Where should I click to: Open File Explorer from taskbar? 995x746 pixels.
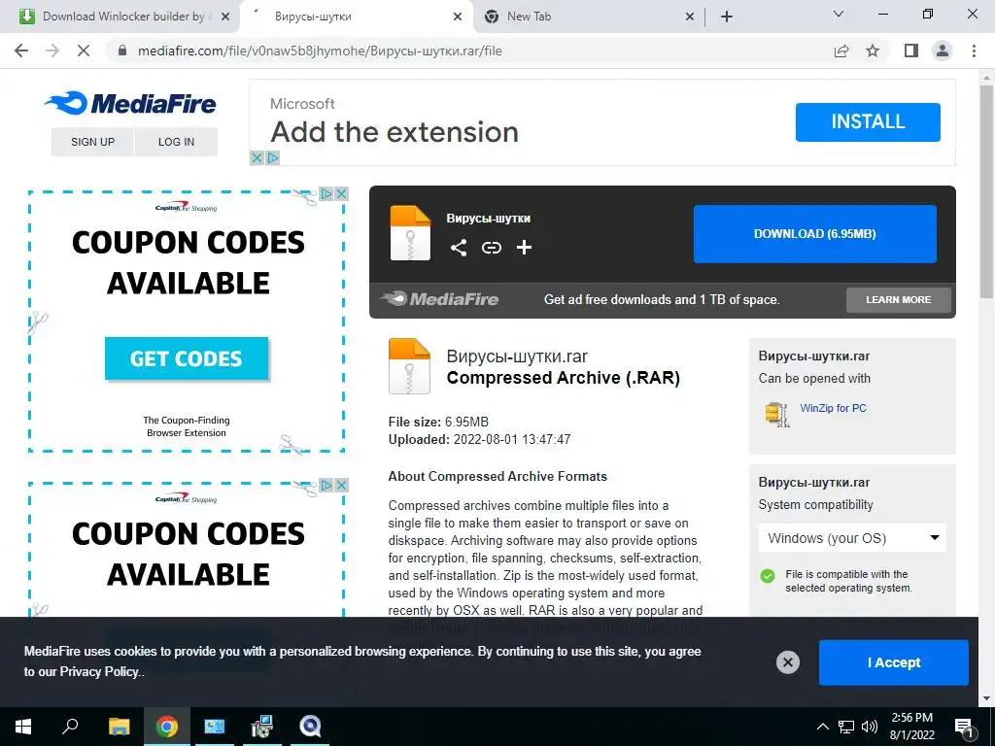click(x=119, y=727)
